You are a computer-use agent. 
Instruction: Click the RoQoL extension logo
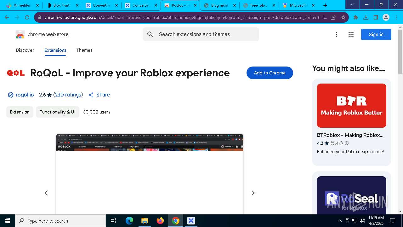16,73
